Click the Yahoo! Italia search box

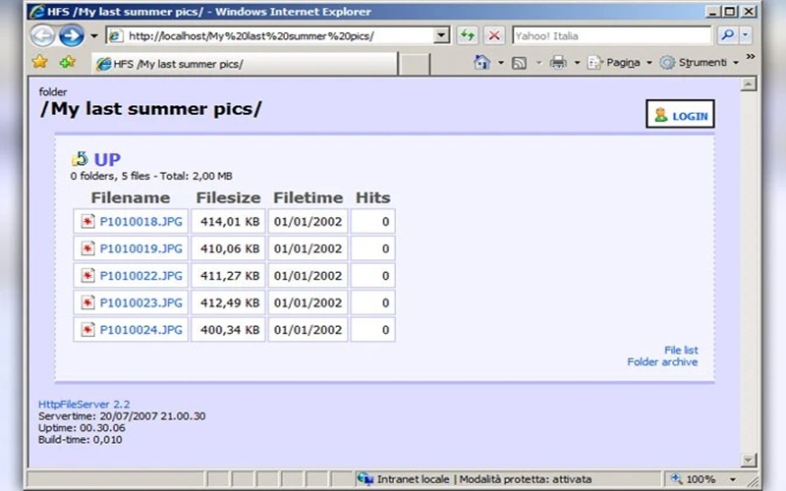point(611,36)
